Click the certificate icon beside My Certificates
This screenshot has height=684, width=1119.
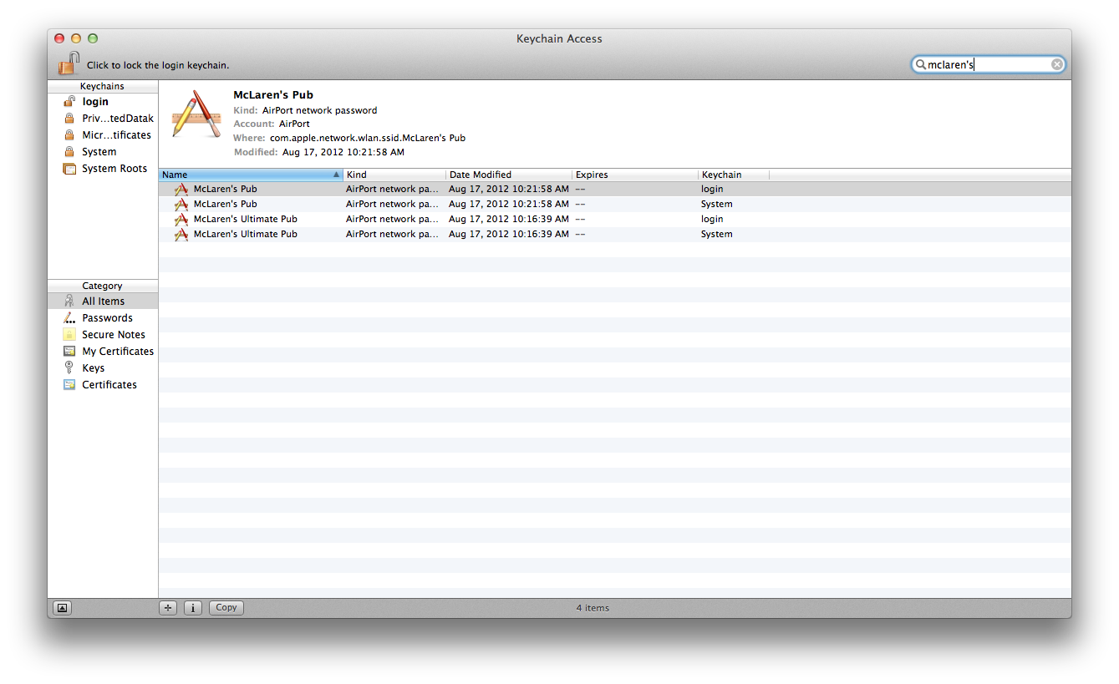point(69,352)
